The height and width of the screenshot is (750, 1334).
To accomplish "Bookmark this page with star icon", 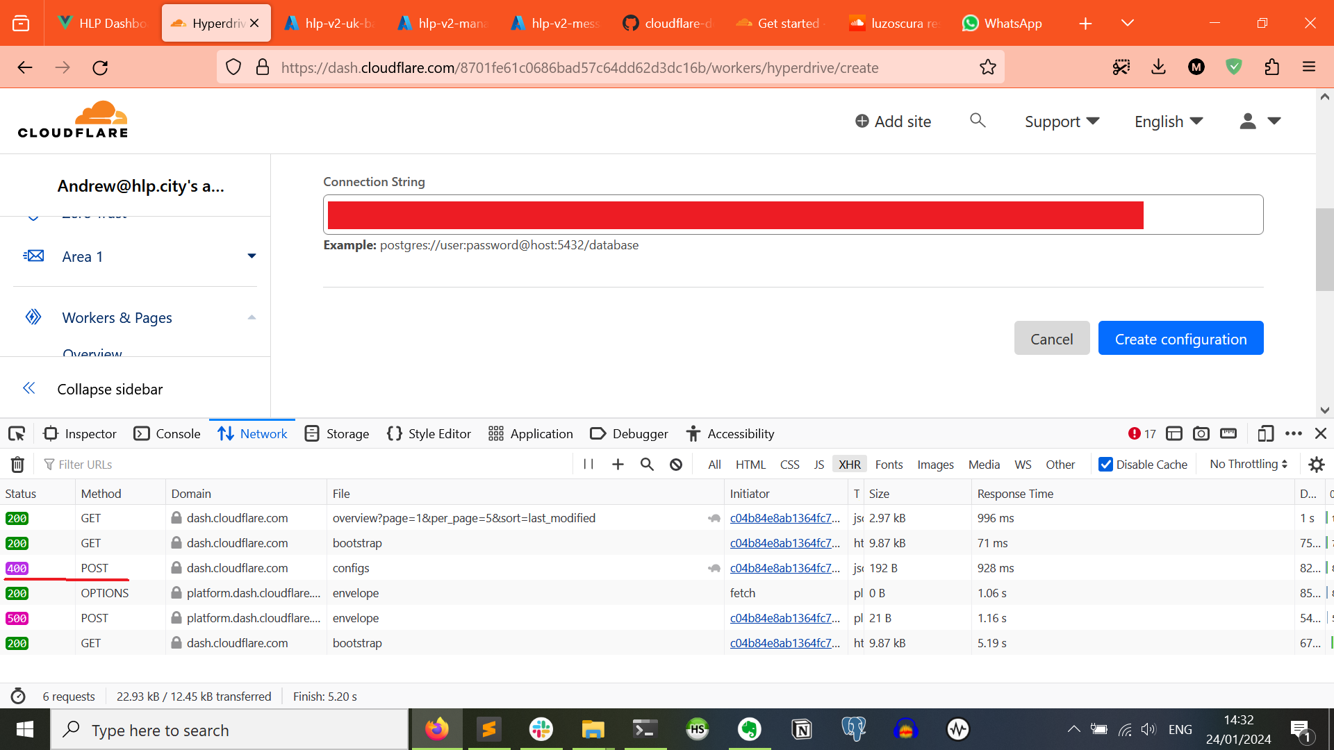I will pyautogui.click(x=987, y=67).
